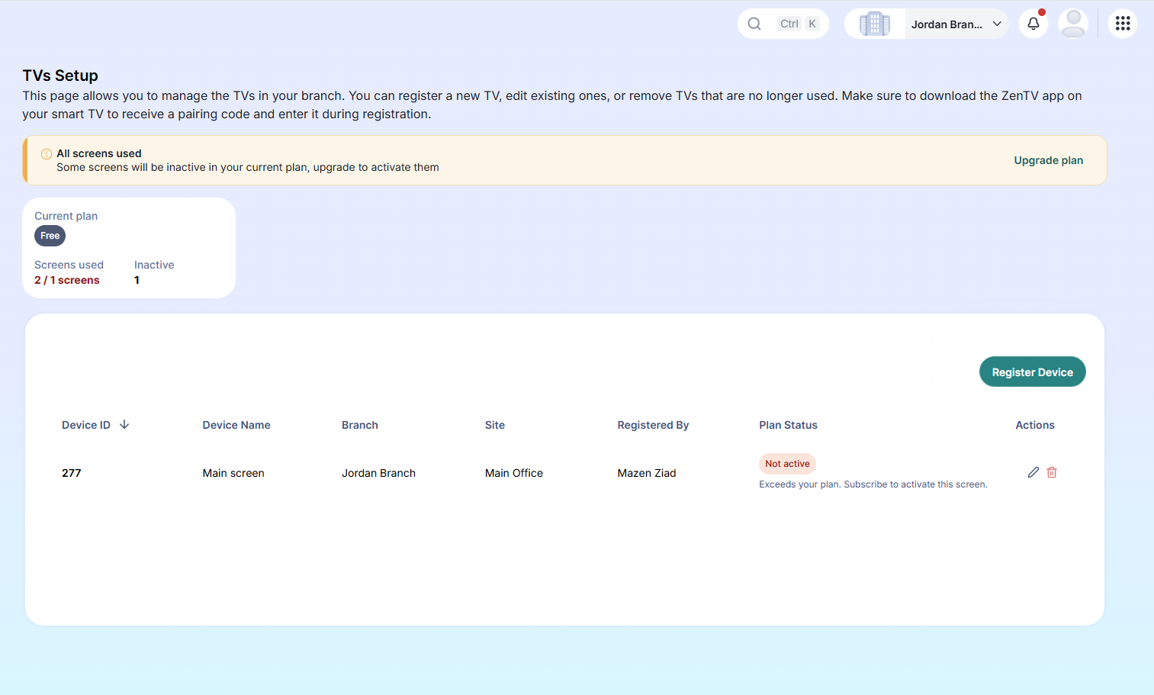Click the Upgrade plan link
This screenshot has height=695, width=1154.
pos(1049,160)
